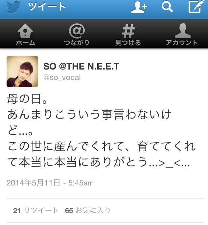Open the SO @THE N.E.E.T display name
The image size is (208, 225).
pos(81,67)
